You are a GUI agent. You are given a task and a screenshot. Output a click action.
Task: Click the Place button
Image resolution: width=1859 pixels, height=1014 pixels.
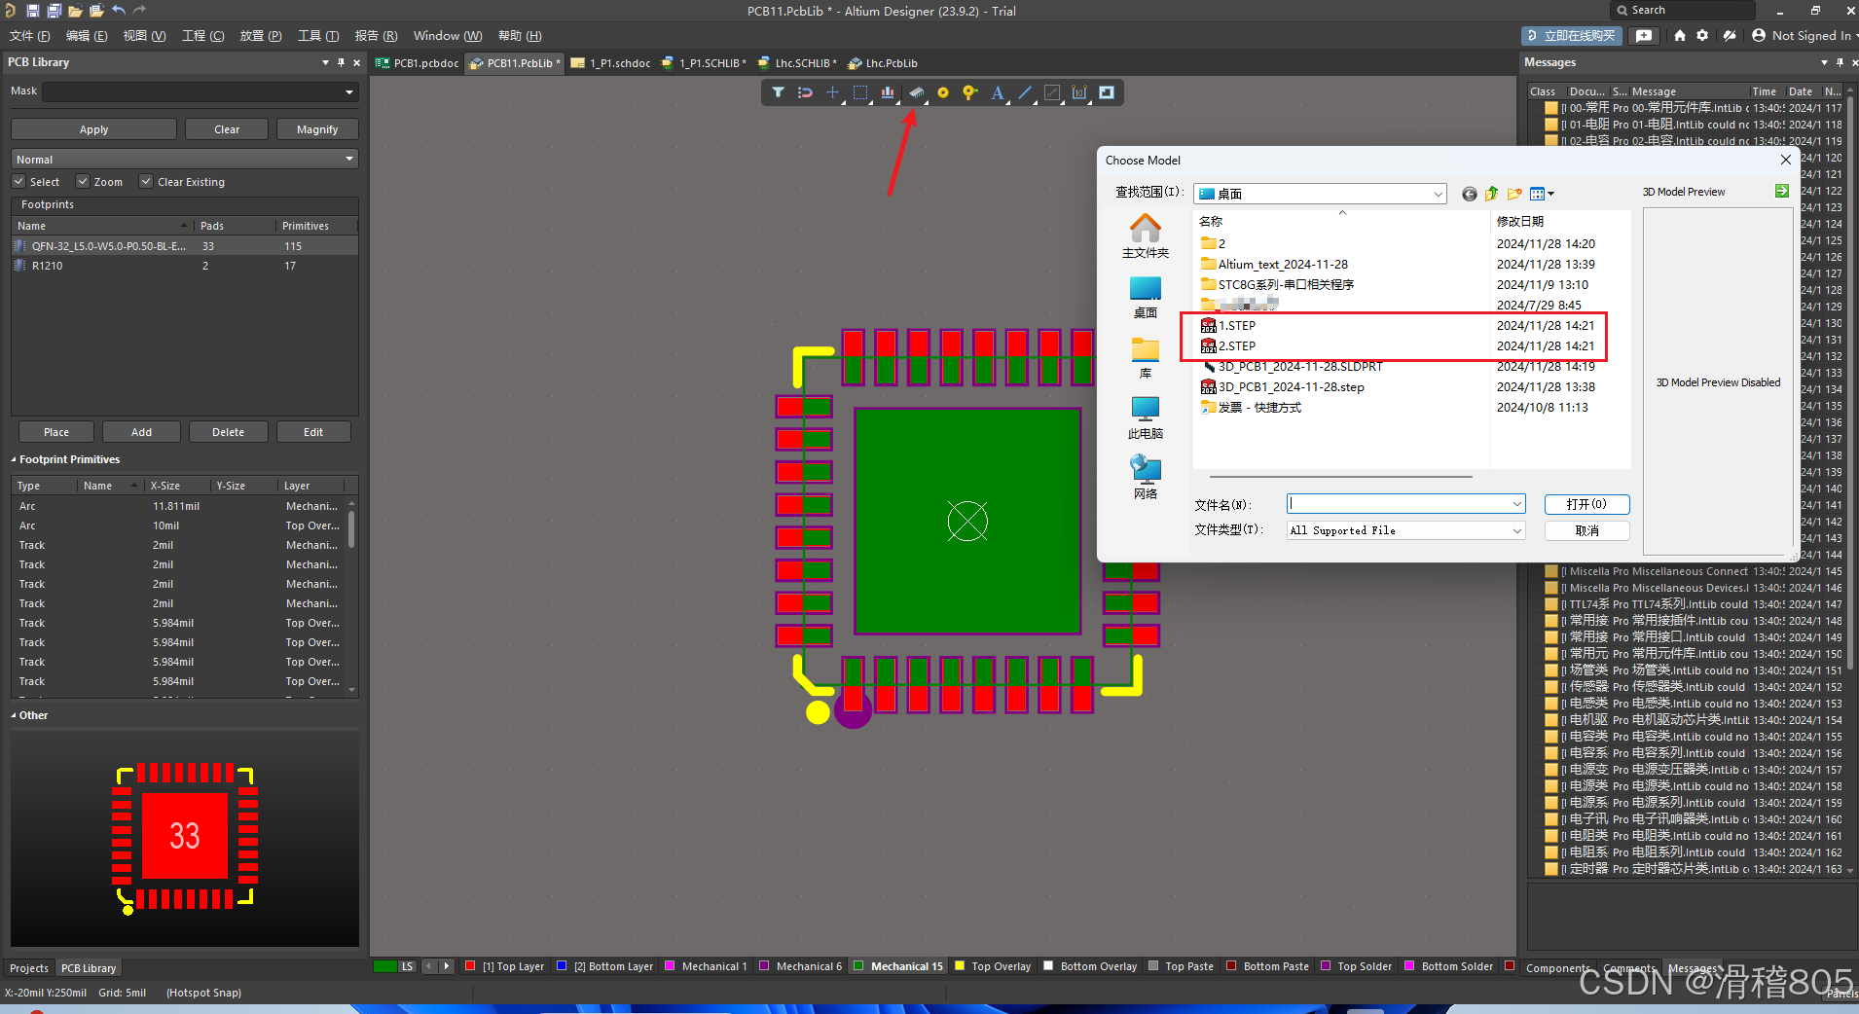[56, 432]
